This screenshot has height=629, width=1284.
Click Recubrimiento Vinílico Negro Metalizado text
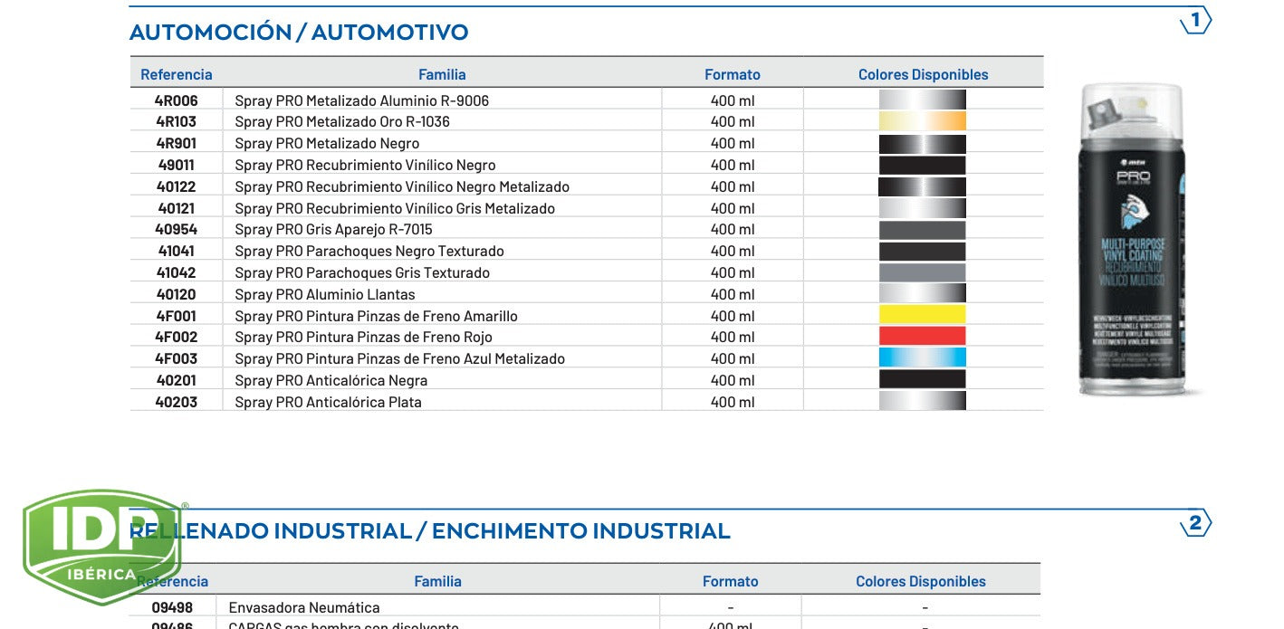click(438, 186)
